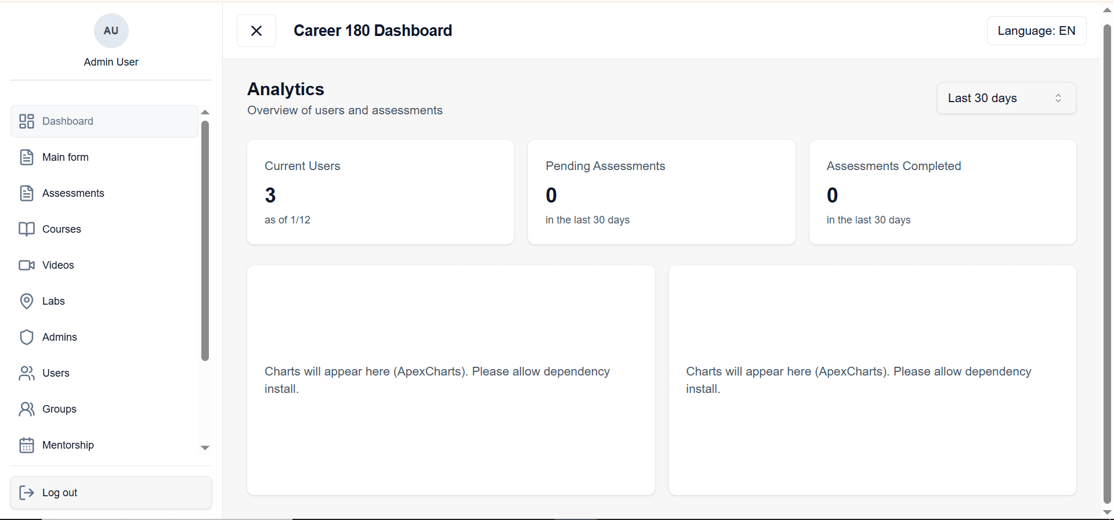The width and height of the screenshot is (1114, 520).
Task: Open Groups from the sidebar
Action: click(104, 409)
